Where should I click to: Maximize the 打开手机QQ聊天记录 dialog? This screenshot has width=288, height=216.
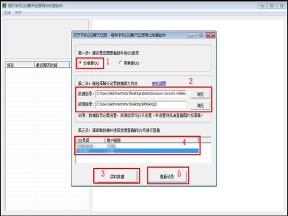[201, 35]
